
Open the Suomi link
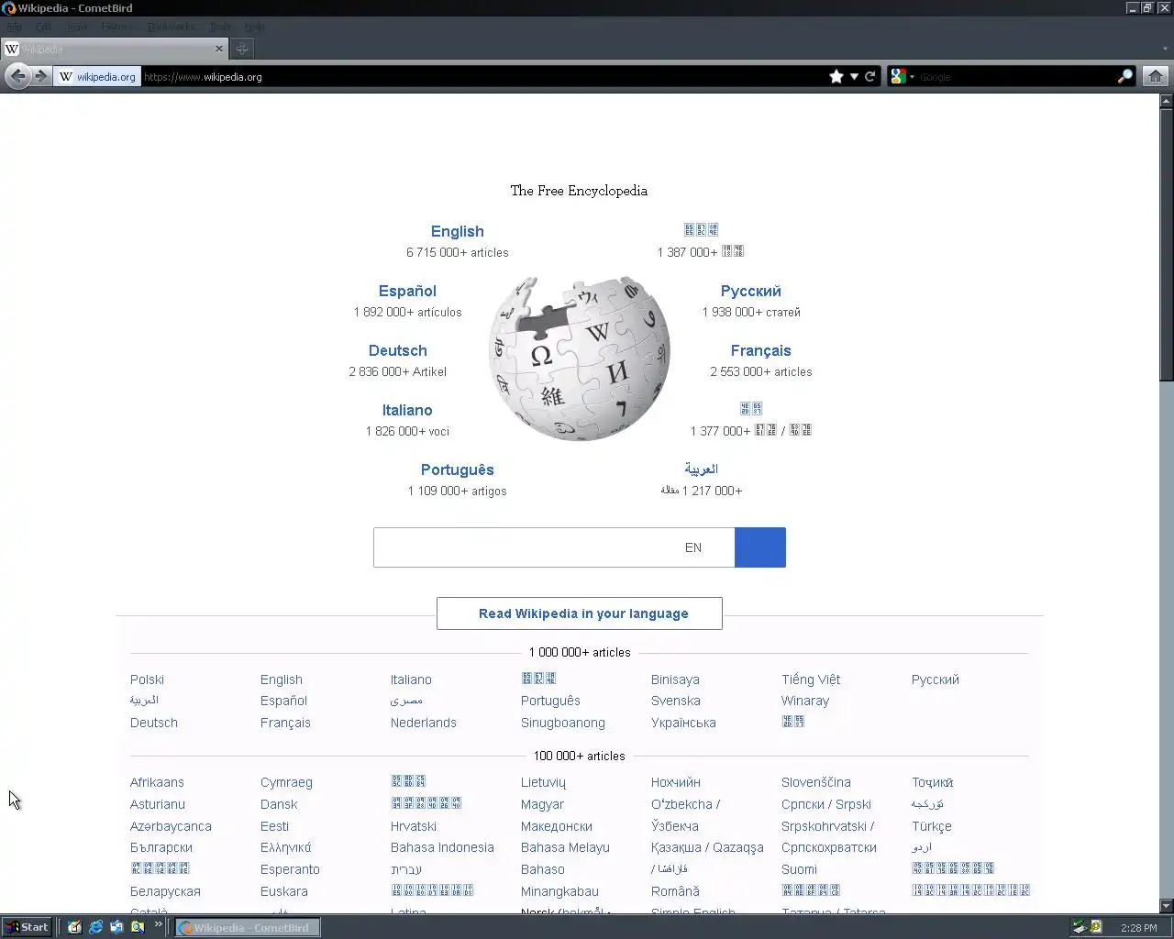[799, 869]
